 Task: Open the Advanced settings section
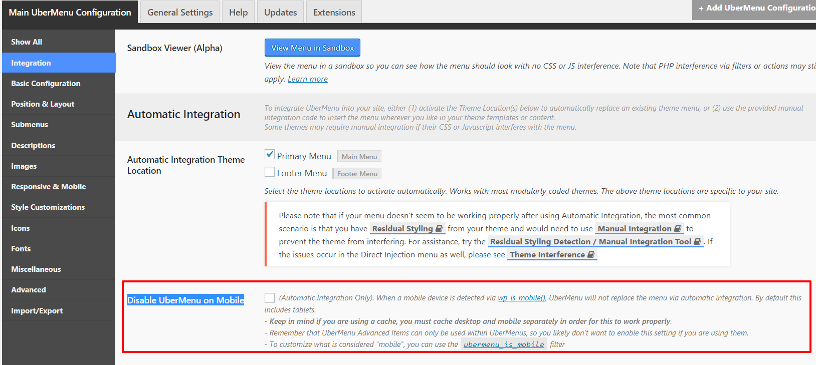click(58, 290)
